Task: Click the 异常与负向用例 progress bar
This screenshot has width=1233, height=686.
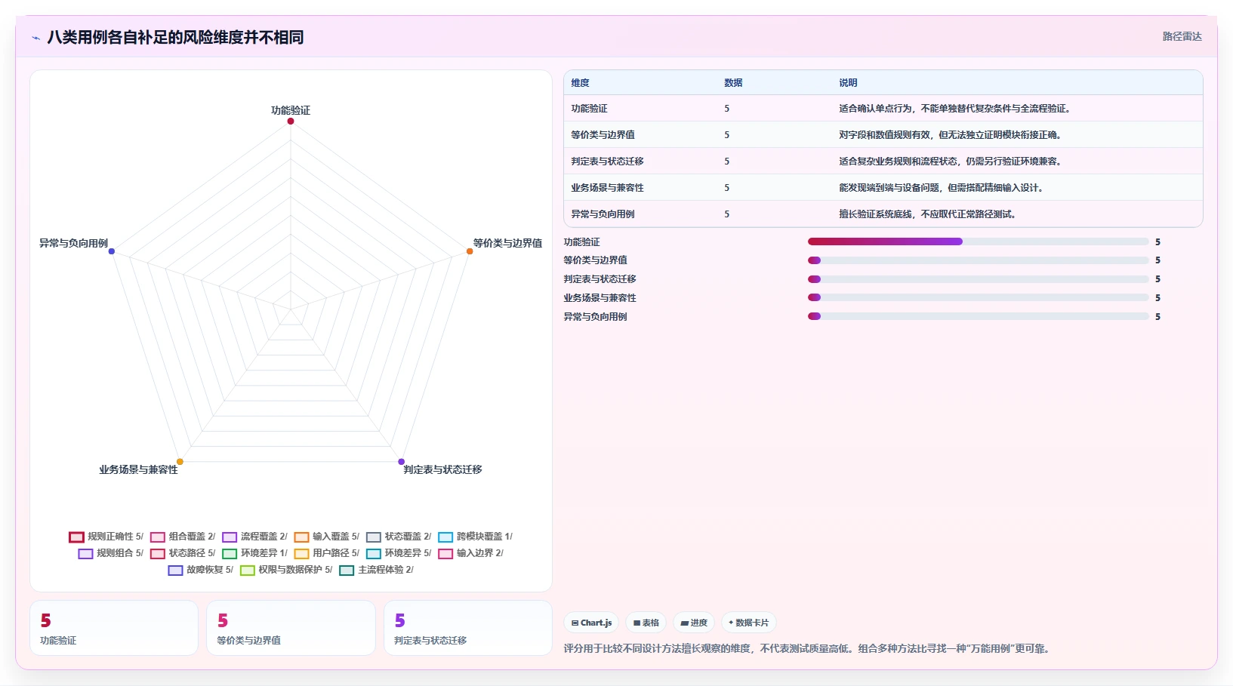Action: tap(978, 317)
